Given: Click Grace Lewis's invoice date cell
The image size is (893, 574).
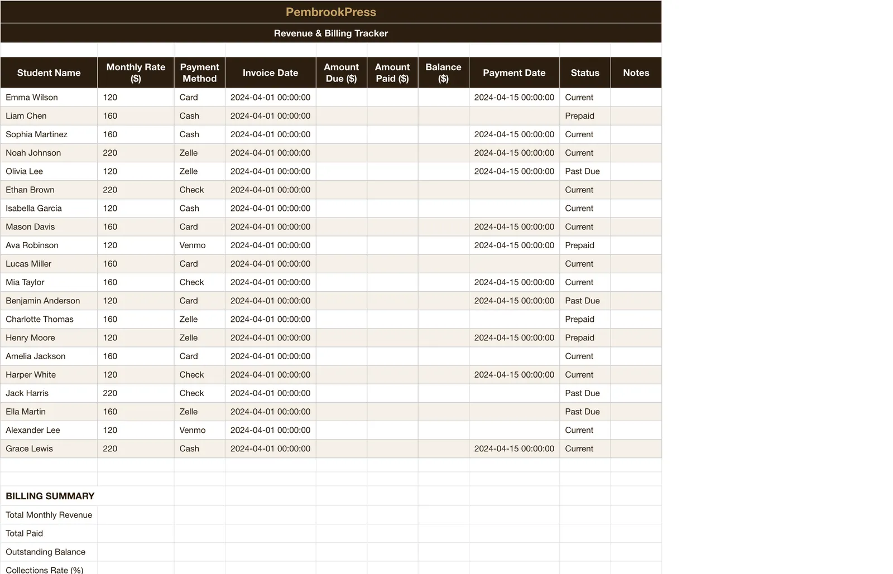Looking at the screenshot, I should (x=270, y=448).
